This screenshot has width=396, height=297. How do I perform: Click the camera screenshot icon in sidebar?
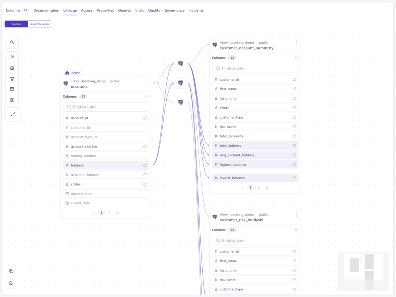12,100
